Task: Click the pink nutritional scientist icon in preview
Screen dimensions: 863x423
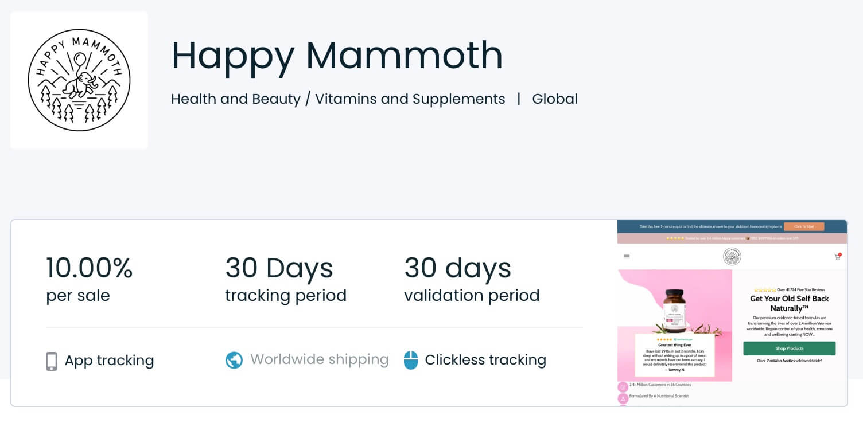Action: point(623,398)
